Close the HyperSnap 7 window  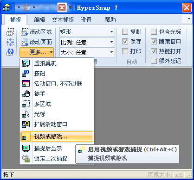tap(187, 7)
